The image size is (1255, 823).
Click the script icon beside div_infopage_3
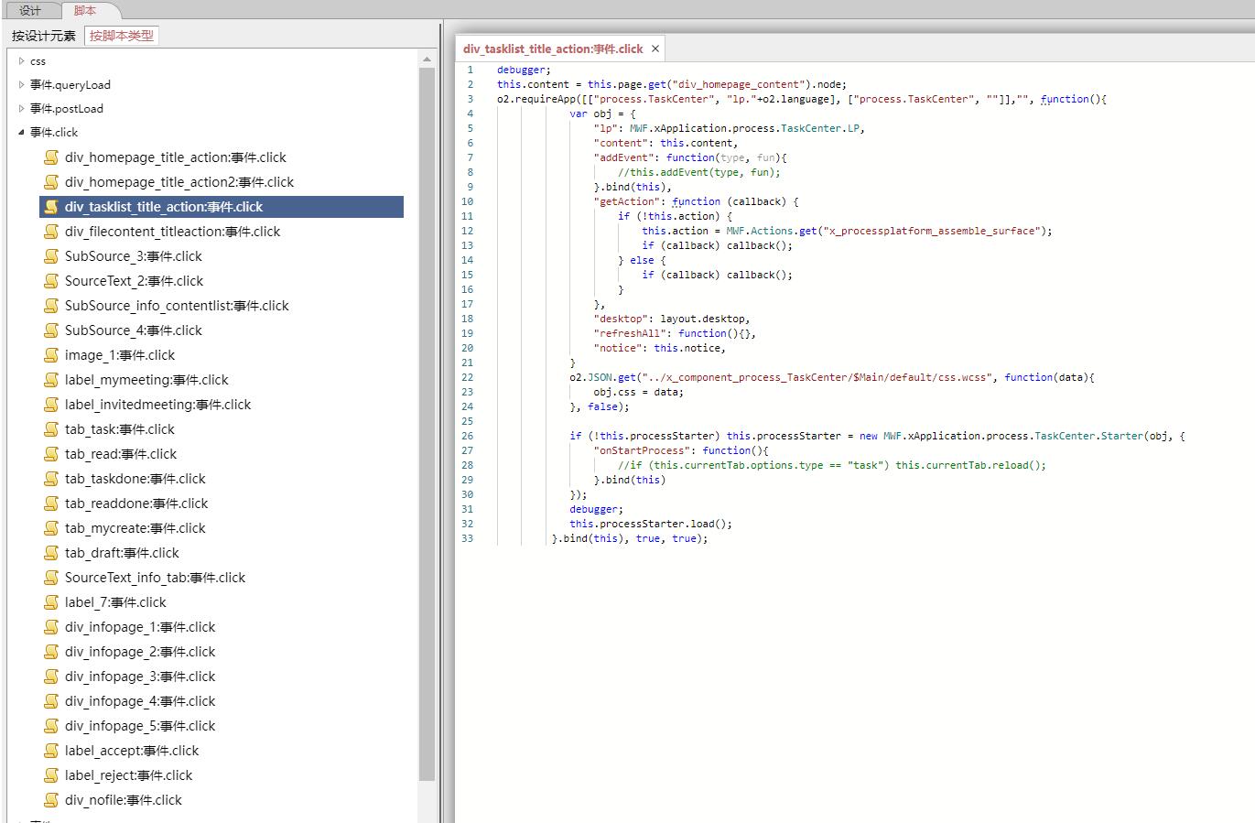point(51,677)
